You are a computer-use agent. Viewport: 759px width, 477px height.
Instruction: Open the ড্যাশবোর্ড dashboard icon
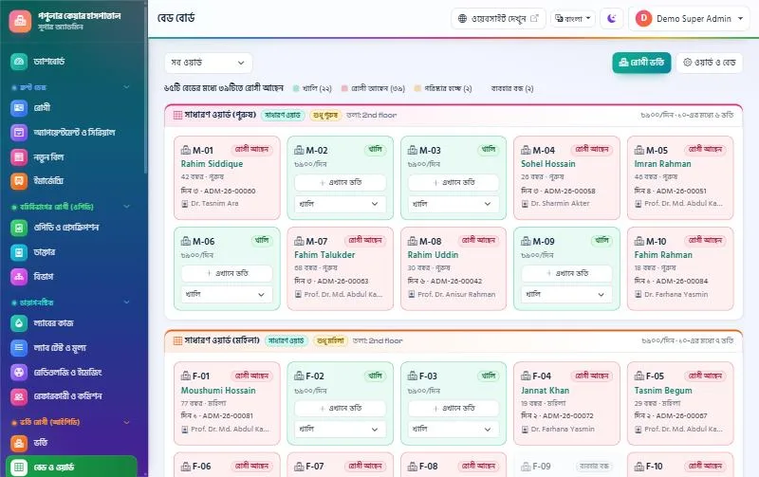click(19, 62)
